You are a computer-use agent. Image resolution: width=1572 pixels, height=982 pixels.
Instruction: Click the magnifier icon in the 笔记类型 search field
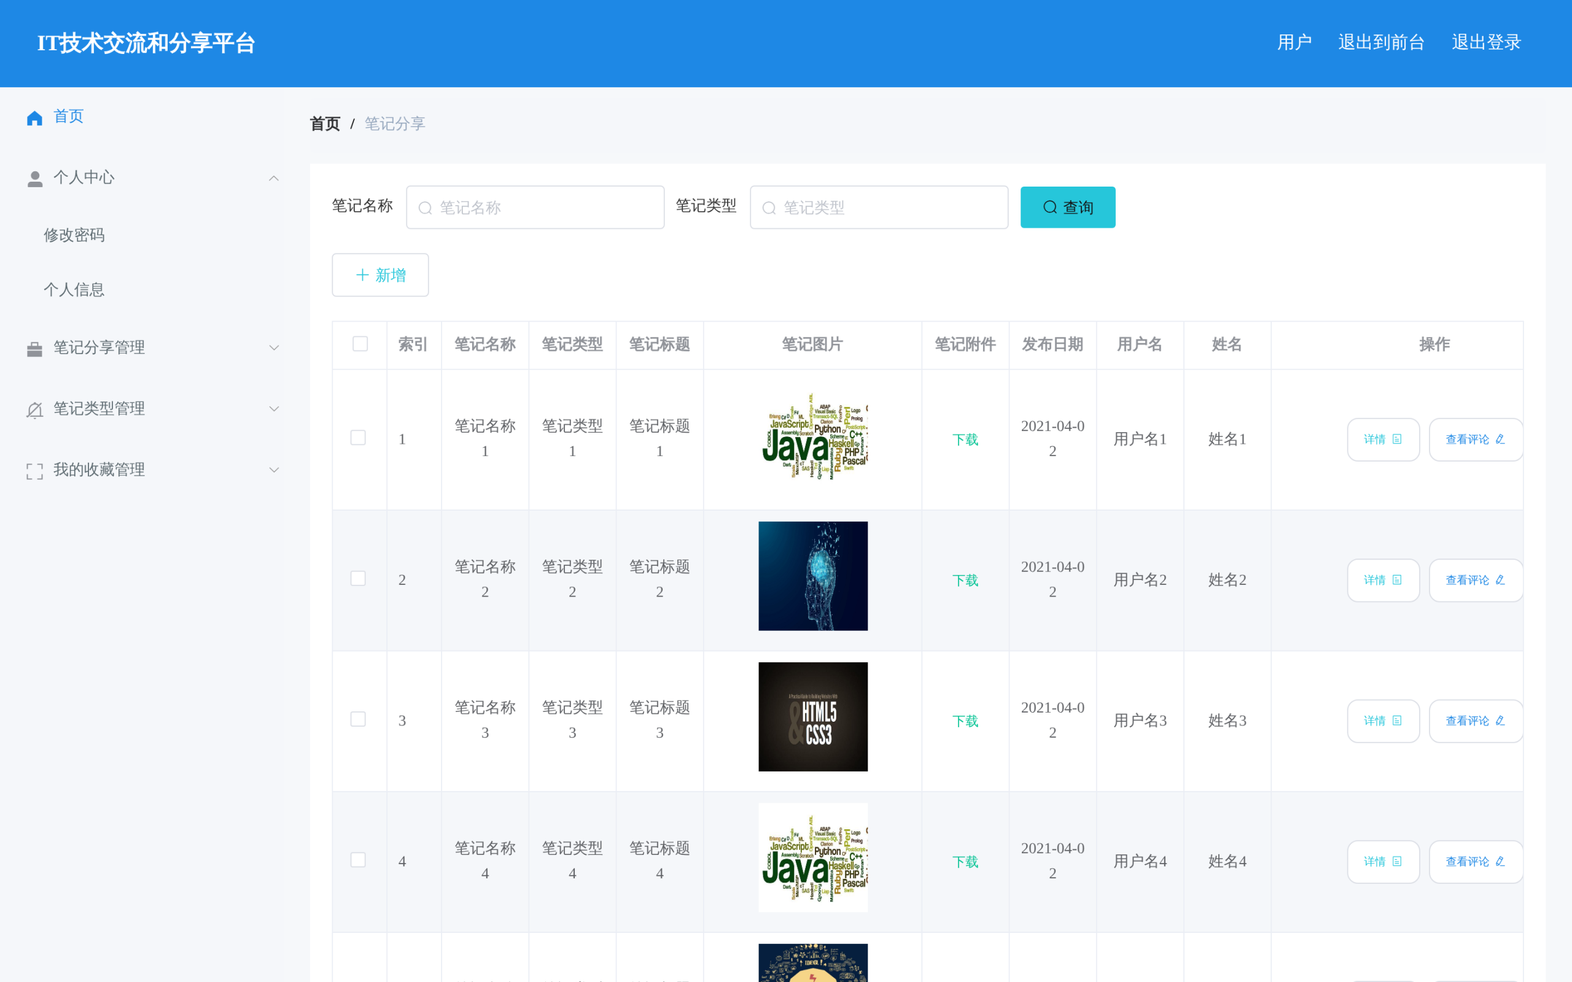(769, 208)
